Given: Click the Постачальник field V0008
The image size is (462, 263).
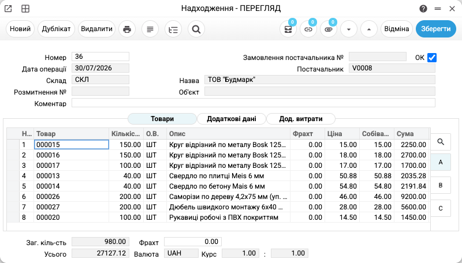Looking at the screenshot, I should point(392,68).
